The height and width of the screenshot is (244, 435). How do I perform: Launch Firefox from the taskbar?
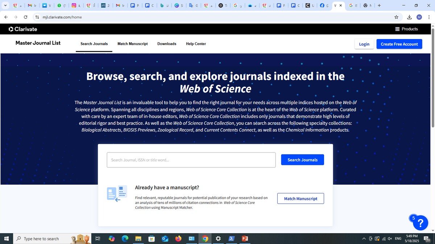point(178,239)
